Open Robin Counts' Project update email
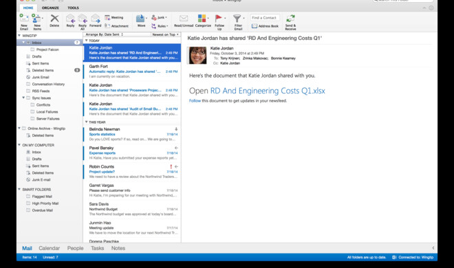Image resolution: width=454 pixels, height=268 pixels. click(132, 172)
